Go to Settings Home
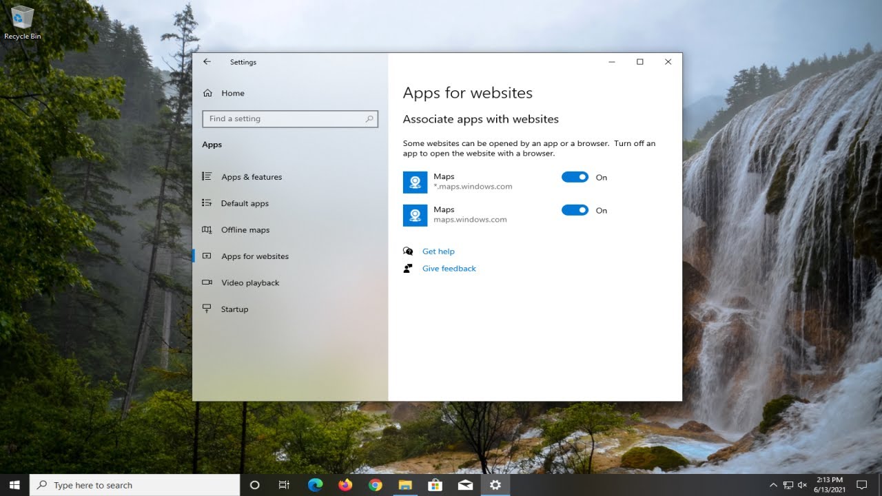The width and height of the screenshot is (882, 496). tap(233, 93)
